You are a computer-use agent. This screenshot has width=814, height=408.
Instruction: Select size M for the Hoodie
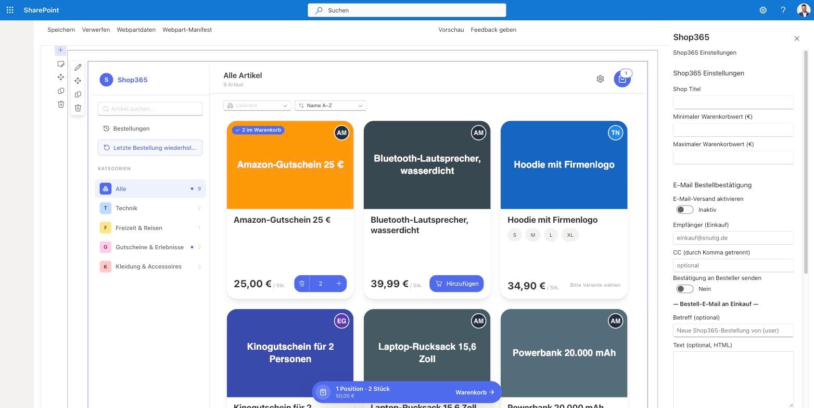click(x=532, y=235)
